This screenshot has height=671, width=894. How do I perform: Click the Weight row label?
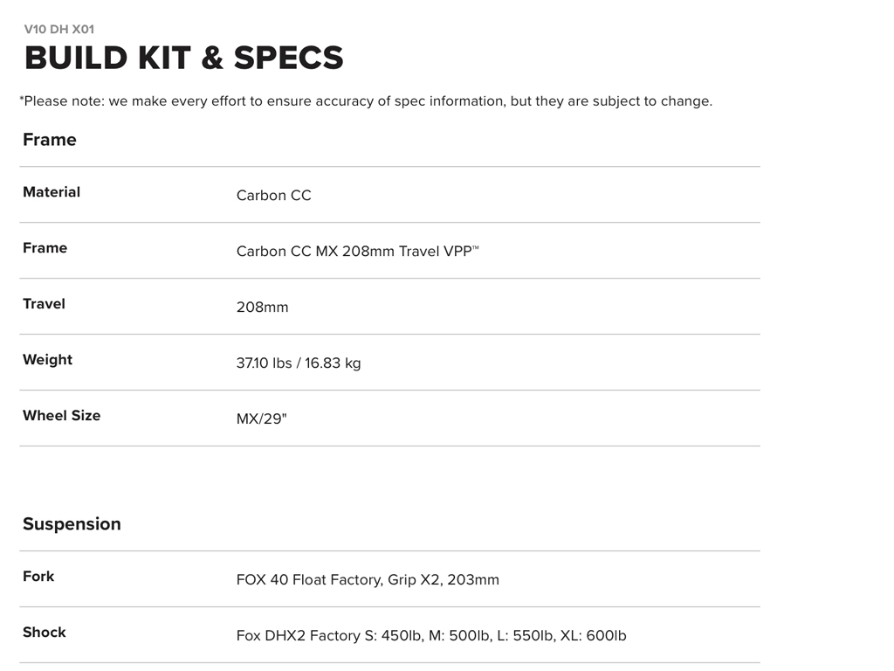pyautogui.click(x=47, y=360)
